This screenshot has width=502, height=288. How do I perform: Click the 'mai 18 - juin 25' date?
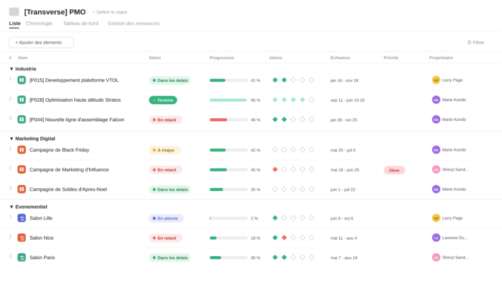(x=345, y=170)
